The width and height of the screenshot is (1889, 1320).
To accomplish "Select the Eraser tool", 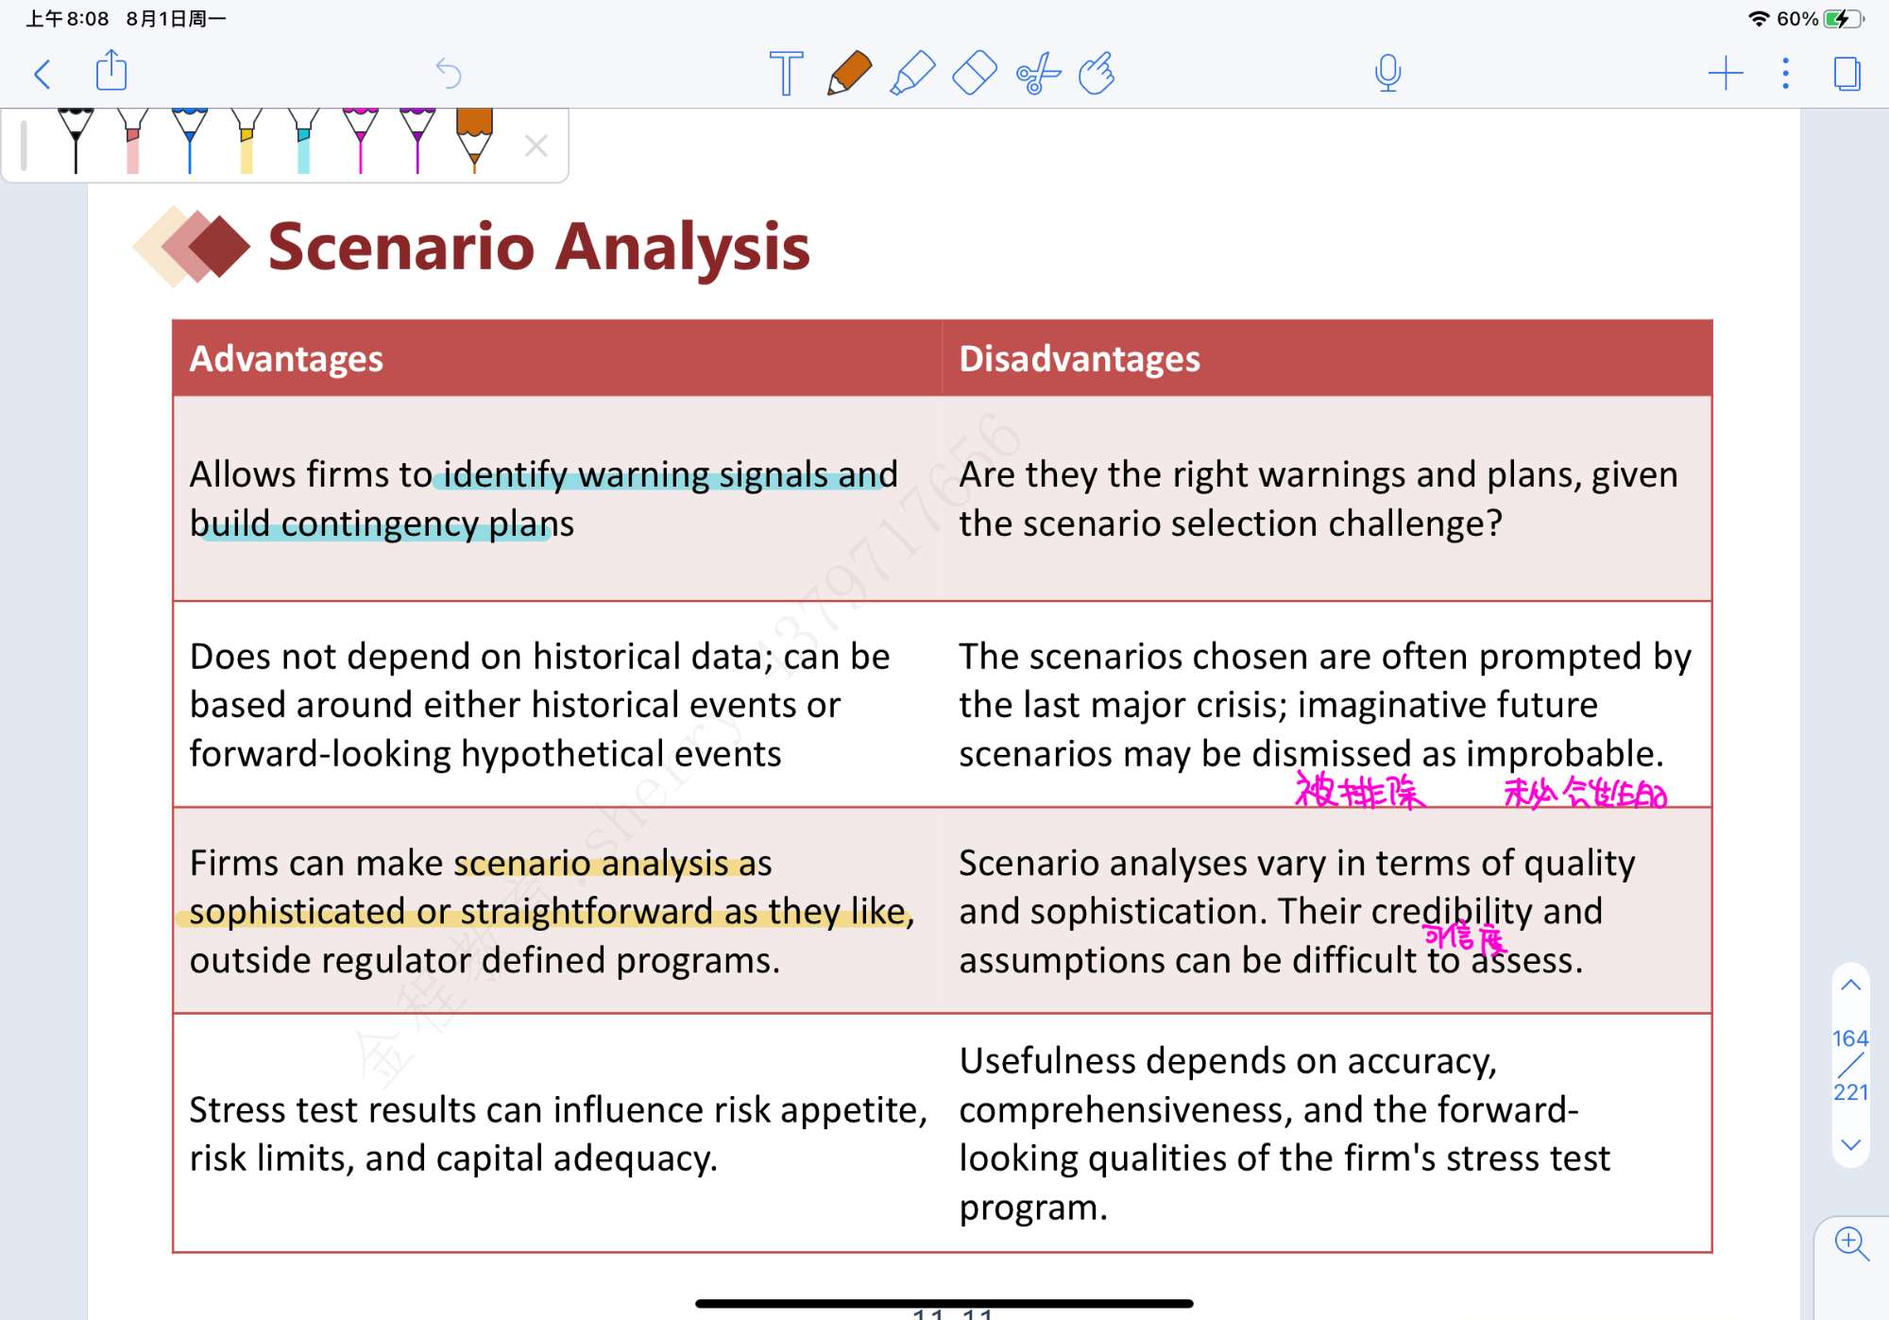I will [x=974, y=73].
